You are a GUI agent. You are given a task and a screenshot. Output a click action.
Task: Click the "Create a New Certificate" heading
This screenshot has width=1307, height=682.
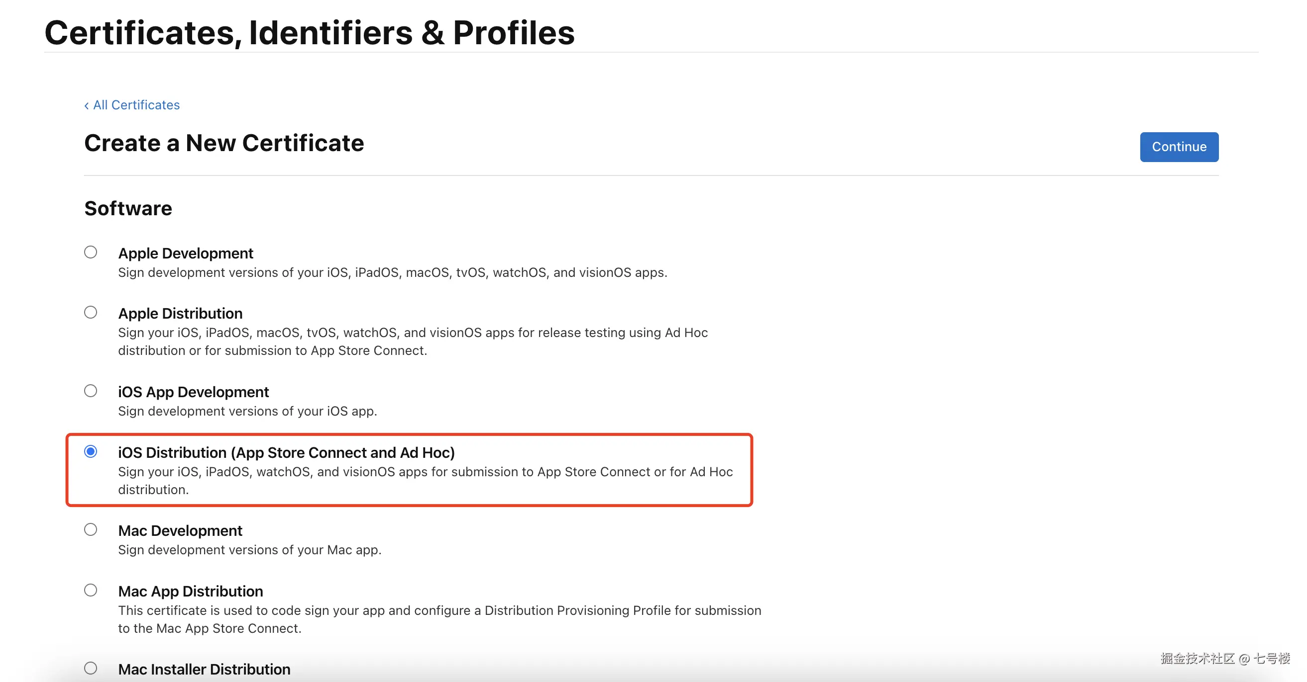click(x=224, y=143)
